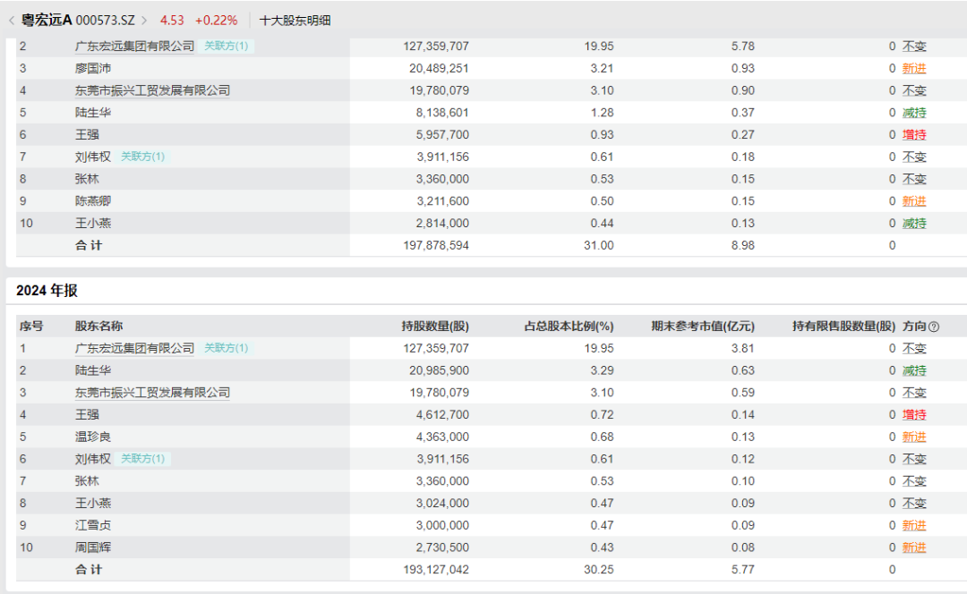Click the 序号 column header

(30, 327)
